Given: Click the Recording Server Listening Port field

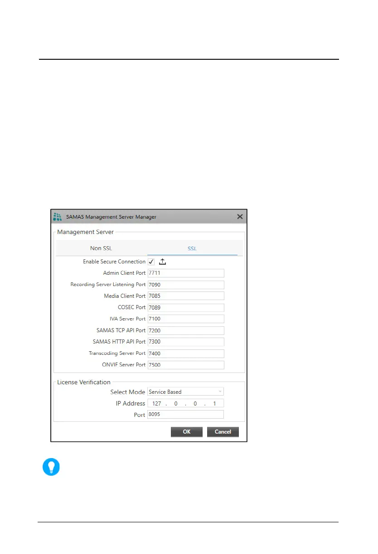Looking at the screenshot, I should pyautogui.click(x=186, y=285).
